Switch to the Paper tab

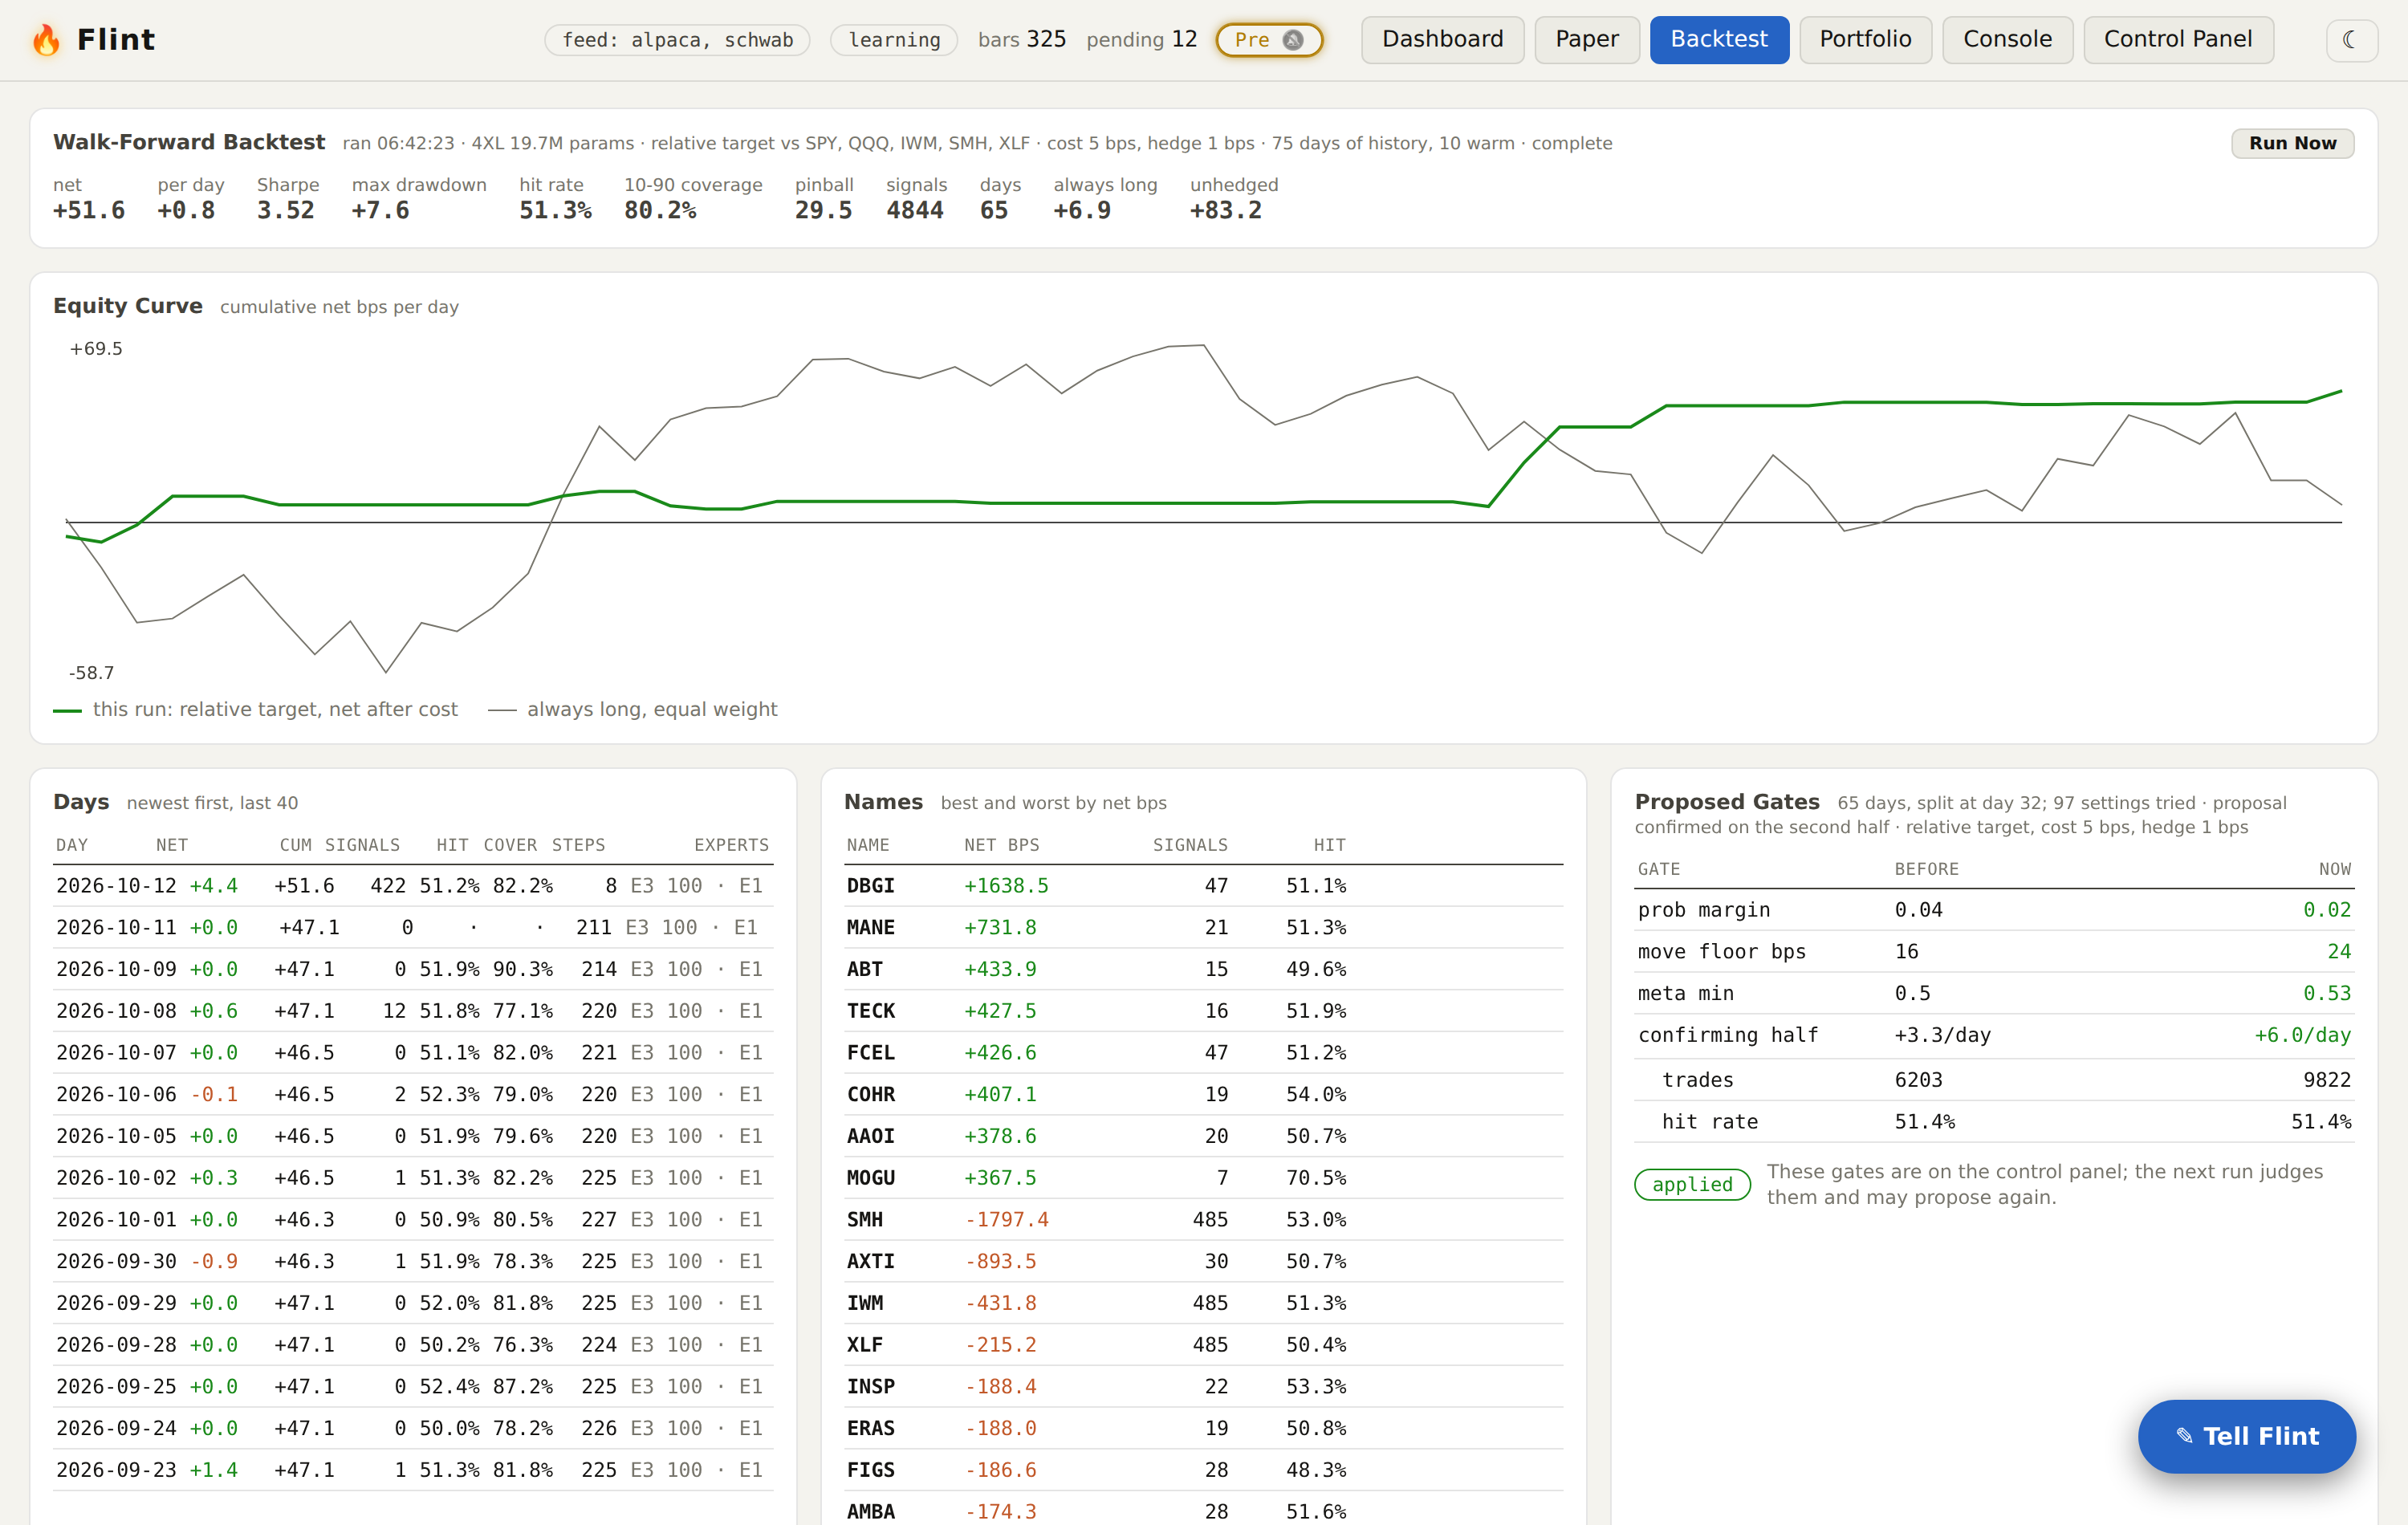point(1586,40)
